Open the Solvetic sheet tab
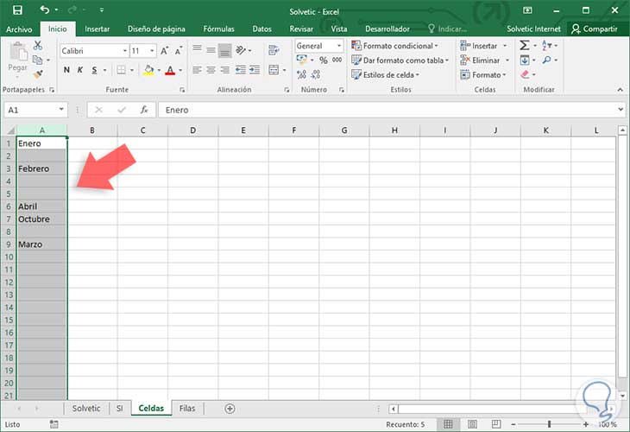Screen dimensions: 630x432 point(86,409)
